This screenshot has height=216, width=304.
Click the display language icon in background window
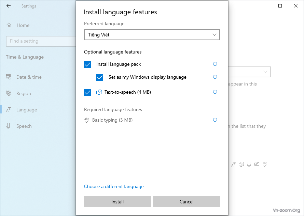tap(233, 164)
